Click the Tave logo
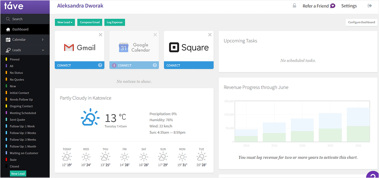Viewport: 379px width, 178px height. pyautogui.click(x=14, y=6)
